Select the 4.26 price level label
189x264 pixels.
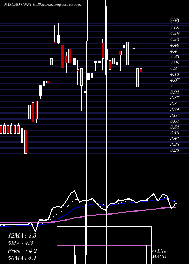click(175, 63)
